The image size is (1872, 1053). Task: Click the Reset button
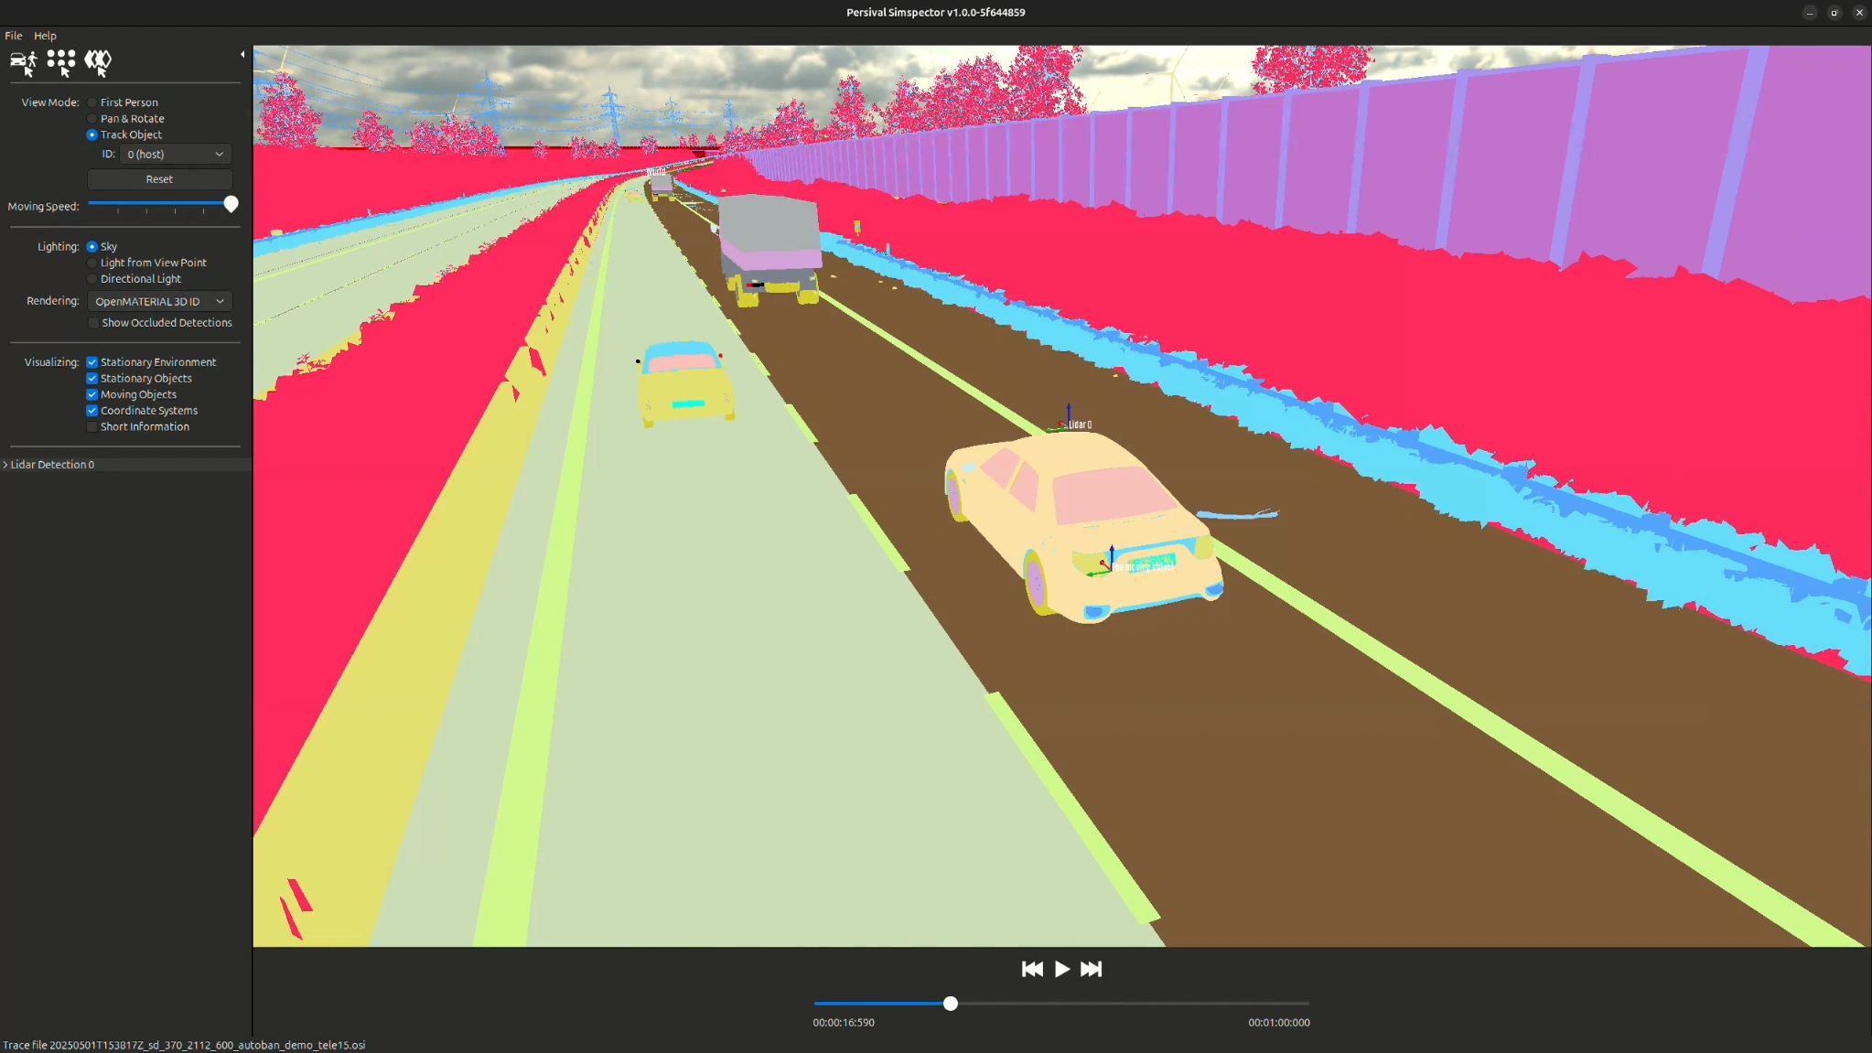pyautogui.click(x=159, y=179)
